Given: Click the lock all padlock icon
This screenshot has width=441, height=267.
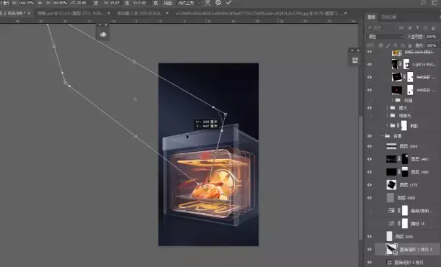Looking at the screenshot, I should (x=410, y=45).
